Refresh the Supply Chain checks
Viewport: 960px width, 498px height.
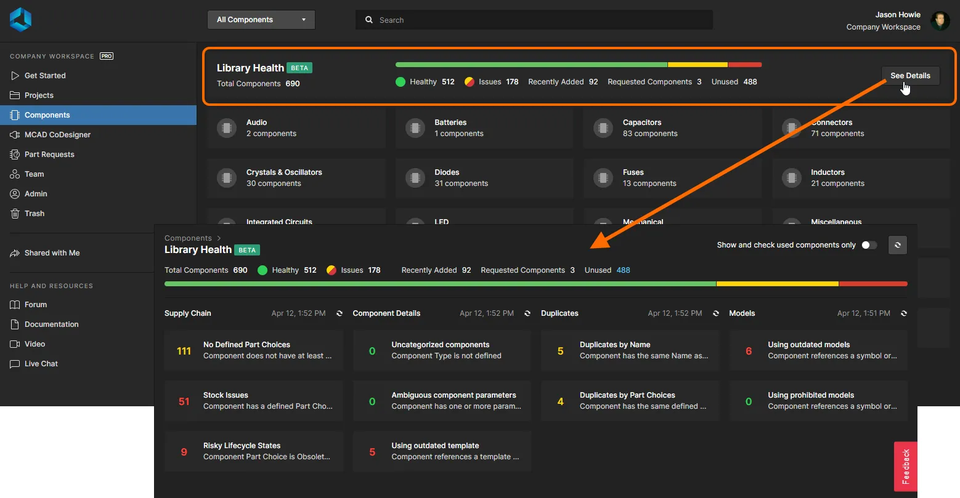[x=340, y=313]
